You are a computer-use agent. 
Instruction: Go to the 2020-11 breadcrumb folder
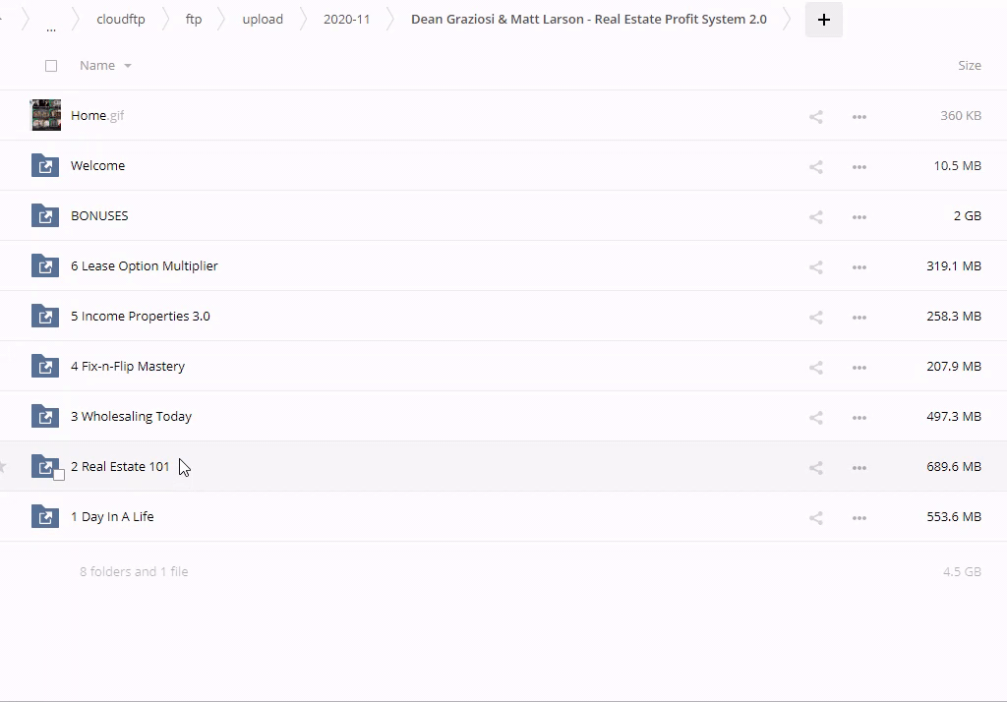click(x=346, y=20)
